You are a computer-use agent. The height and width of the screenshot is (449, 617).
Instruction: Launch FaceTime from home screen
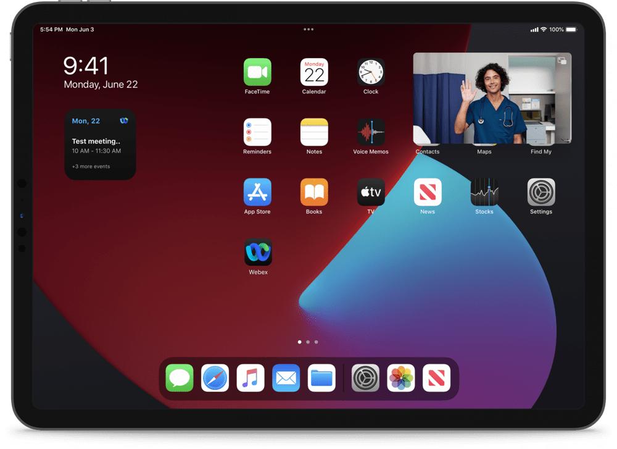(x=257, y=72)
